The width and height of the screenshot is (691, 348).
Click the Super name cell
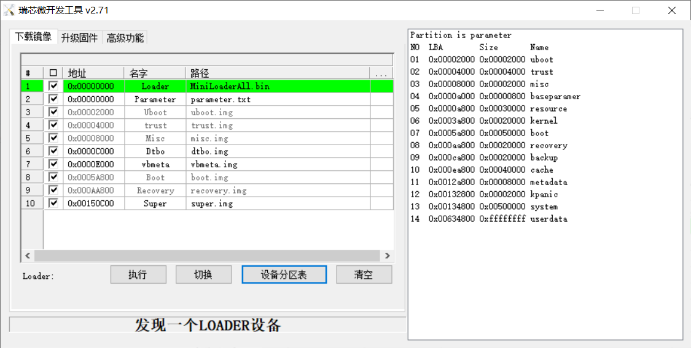tap(155, 203)
